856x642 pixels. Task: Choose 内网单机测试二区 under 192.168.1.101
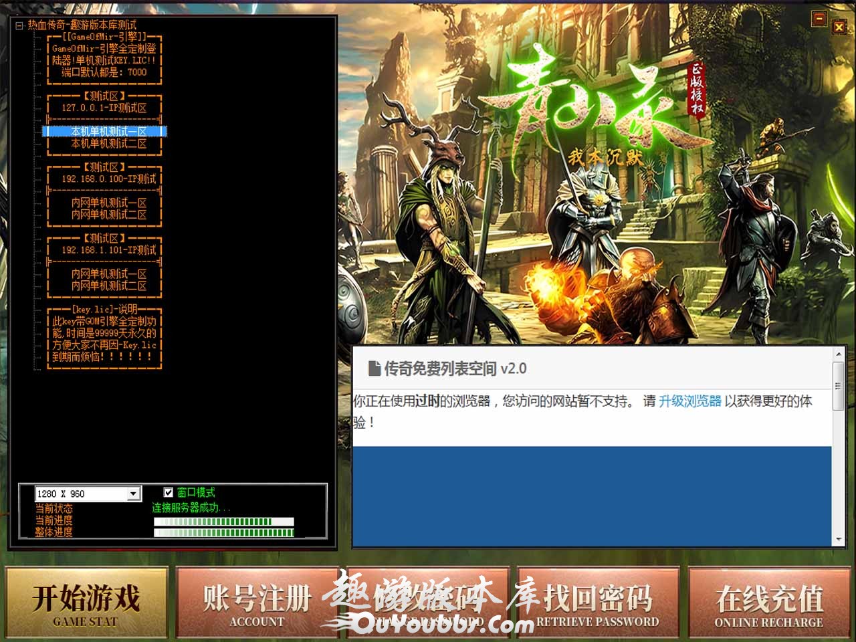(108, 286)
